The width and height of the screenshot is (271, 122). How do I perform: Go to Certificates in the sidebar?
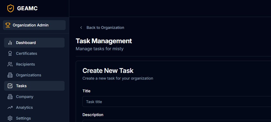click(34, 53)
